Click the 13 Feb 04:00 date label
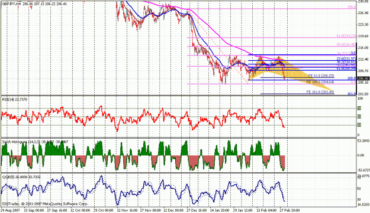The height and width of the screenshot is (213, 370). pos(266,210)
